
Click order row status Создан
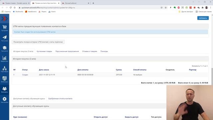[25, 75]
